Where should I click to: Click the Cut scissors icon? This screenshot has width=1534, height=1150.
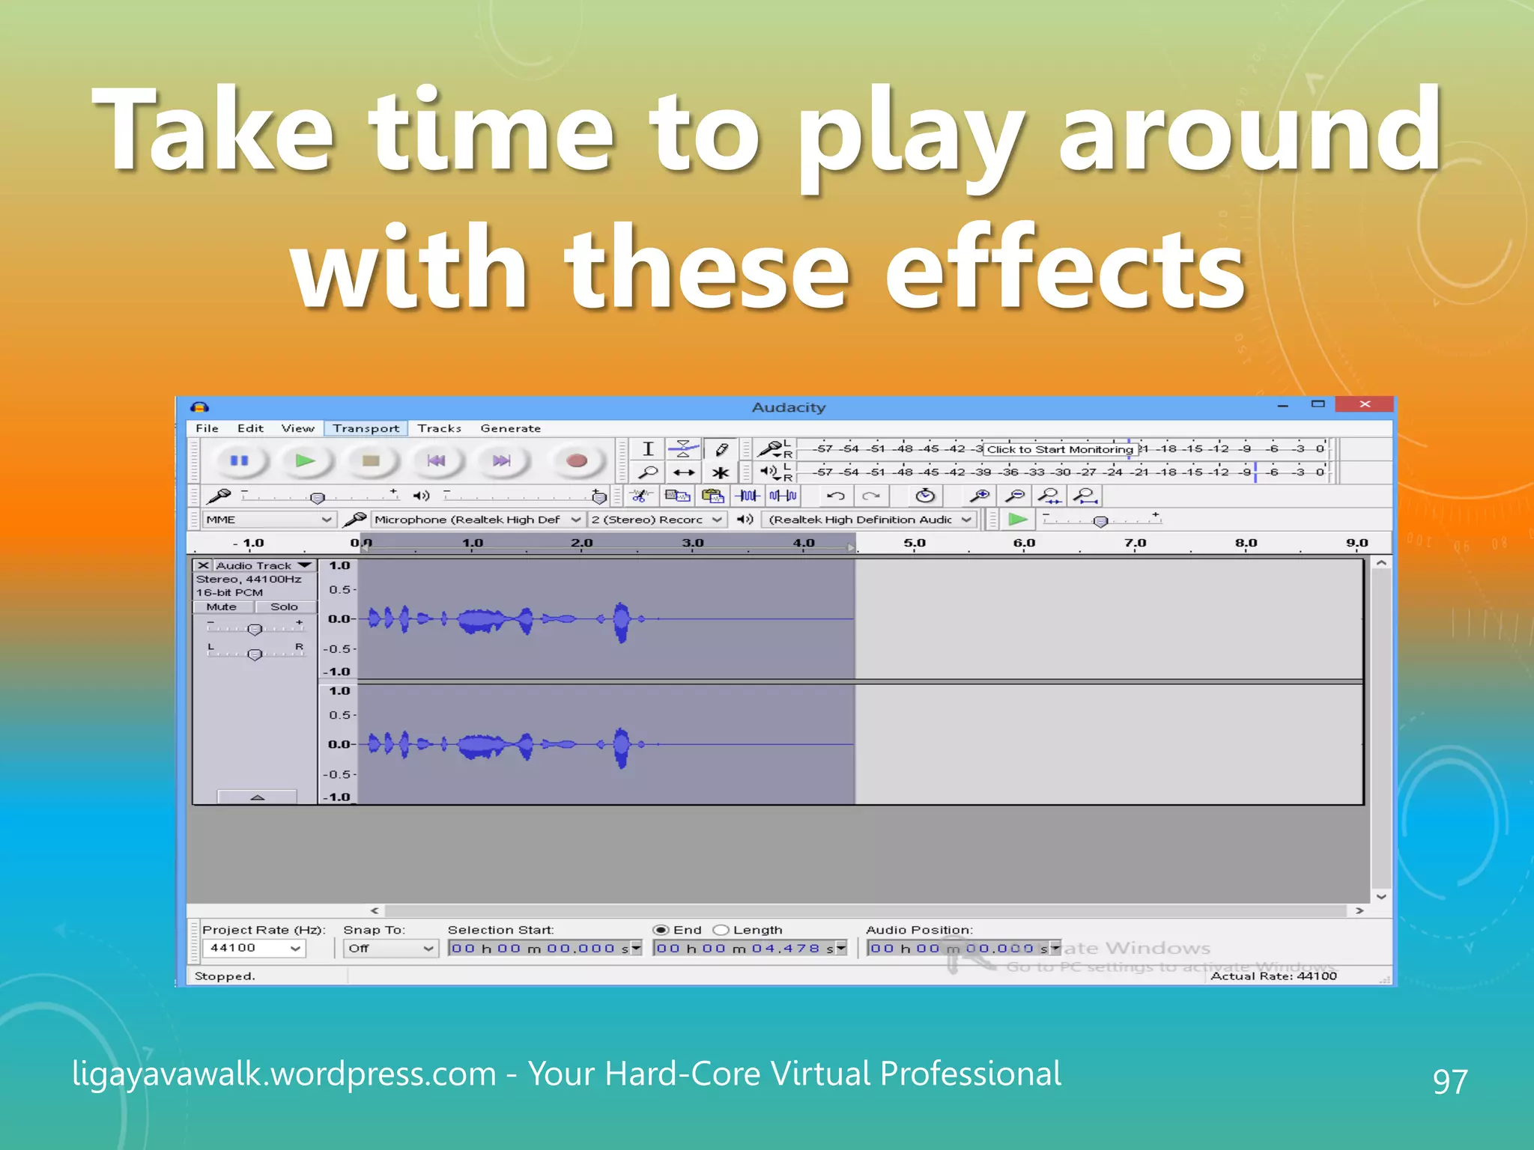click(x=639, y=496)
